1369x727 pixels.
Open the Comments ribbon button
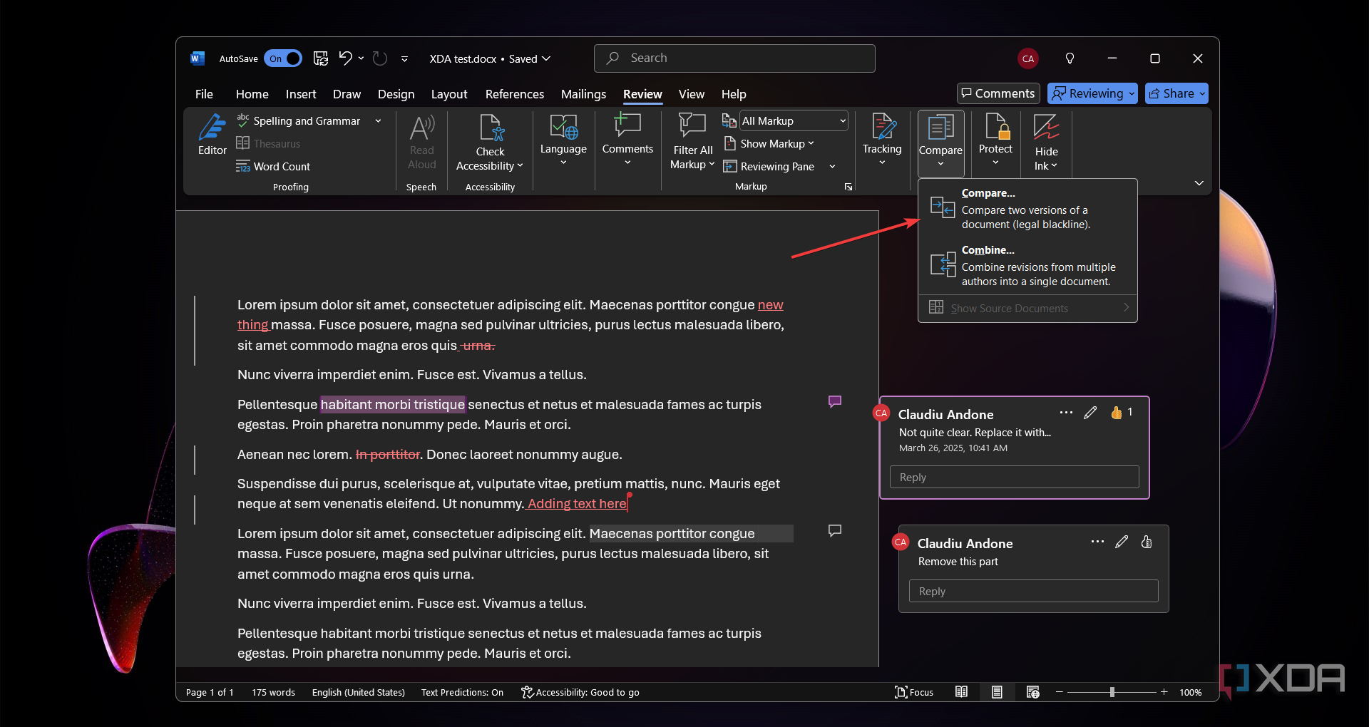click(x=627, y=140)
